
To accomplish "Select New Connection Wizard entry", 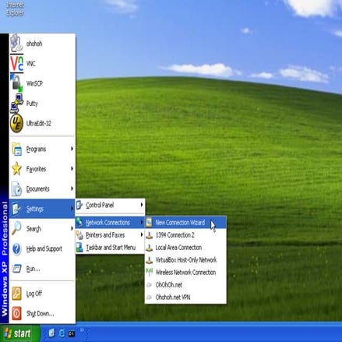I will 185,222.
